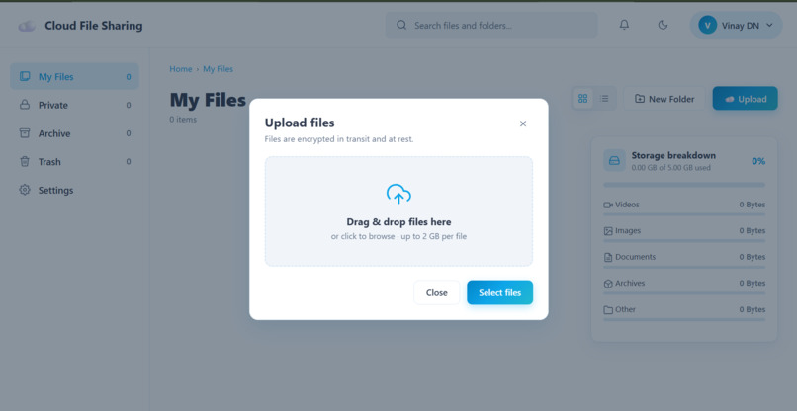
Task: Focus the Search files and folders field
Action: 491,25
